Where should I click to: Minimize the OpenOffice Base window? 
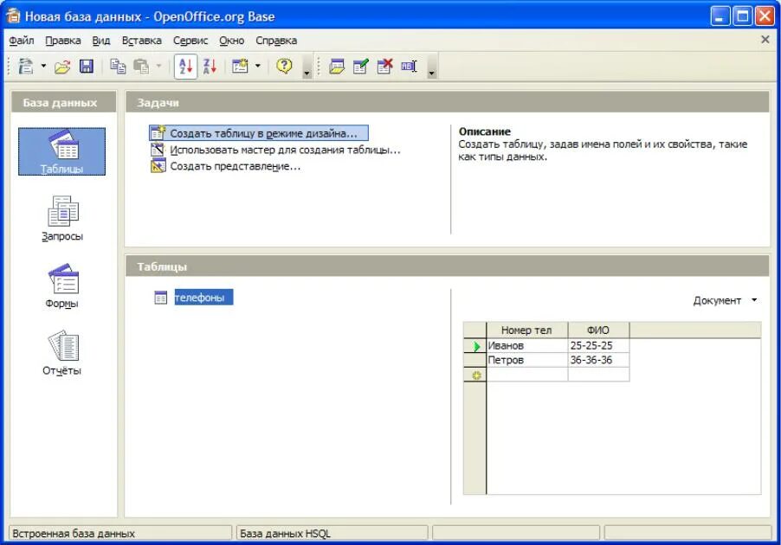click(x=720, y=16)
